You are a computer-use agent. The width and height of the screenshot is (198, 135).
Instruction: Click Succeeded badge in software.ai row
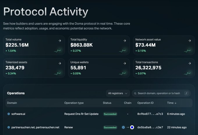point(110,114)
